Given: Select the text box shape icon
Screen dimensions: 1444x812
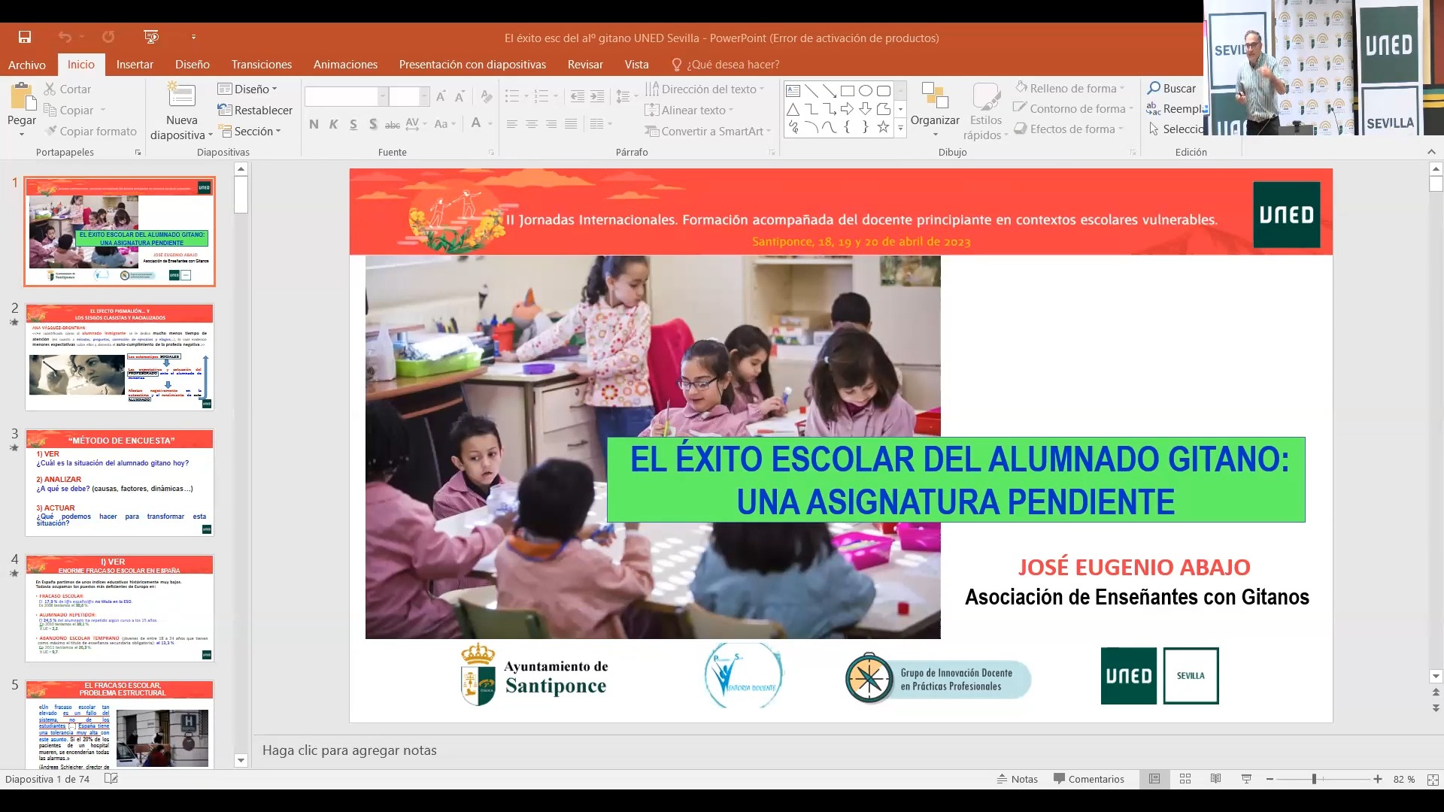Looking at the screenshot, I should tap(793, 91).
